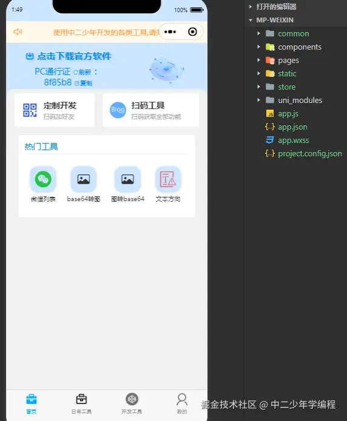
Task: Open the 微信列表 WeChat tool icon
Action: point(43,179)
